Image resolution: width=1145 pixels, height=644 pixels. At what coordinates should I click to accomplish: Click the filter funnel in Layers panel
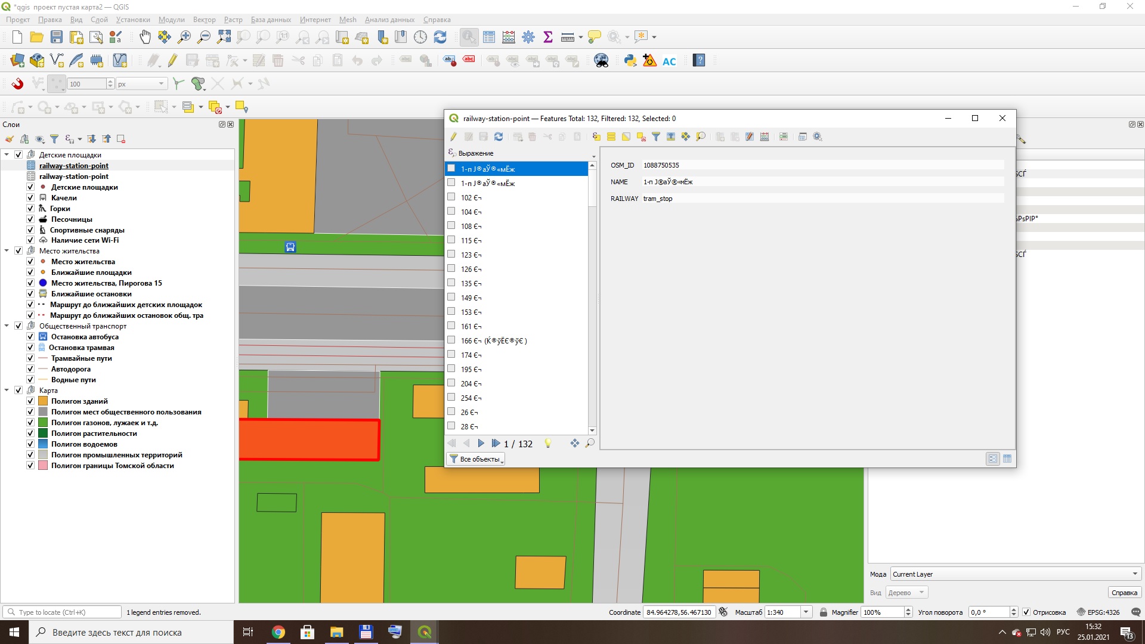pyautogui.click(x=54, y=139)
